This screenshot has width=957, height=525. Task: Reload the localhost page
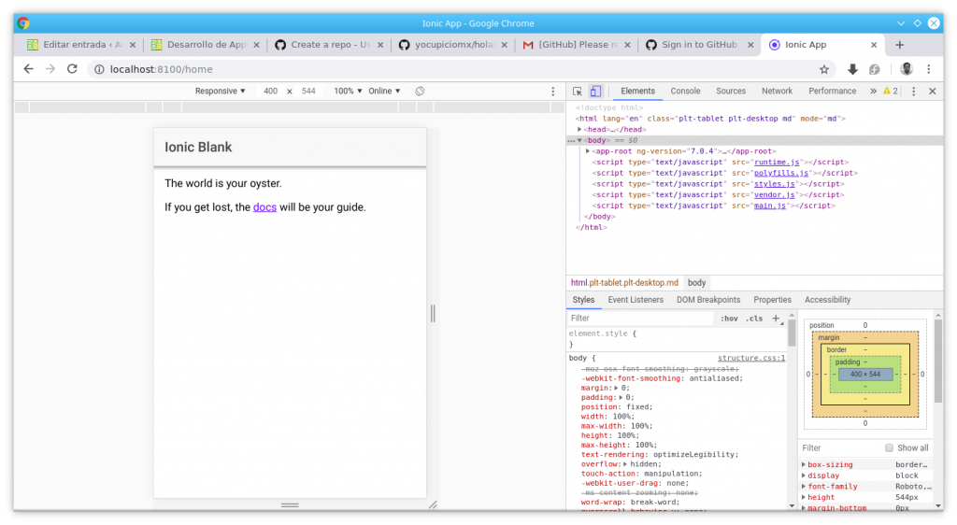coord(72,69)
